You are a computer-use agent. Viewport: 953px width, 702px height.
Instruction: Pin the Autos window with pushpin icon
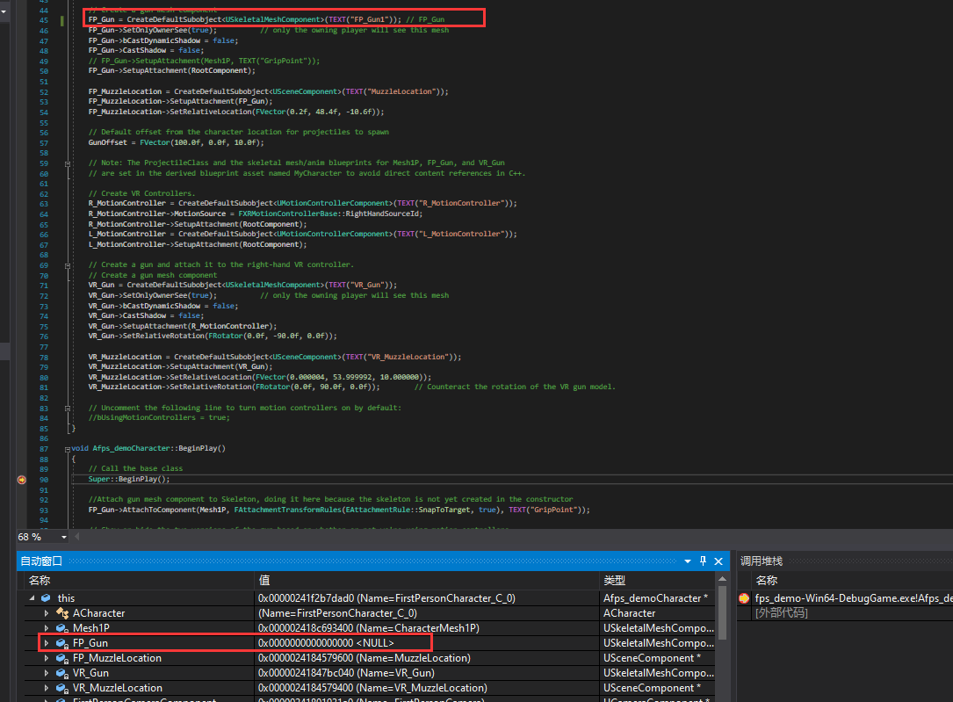click(x=703, y=561)
